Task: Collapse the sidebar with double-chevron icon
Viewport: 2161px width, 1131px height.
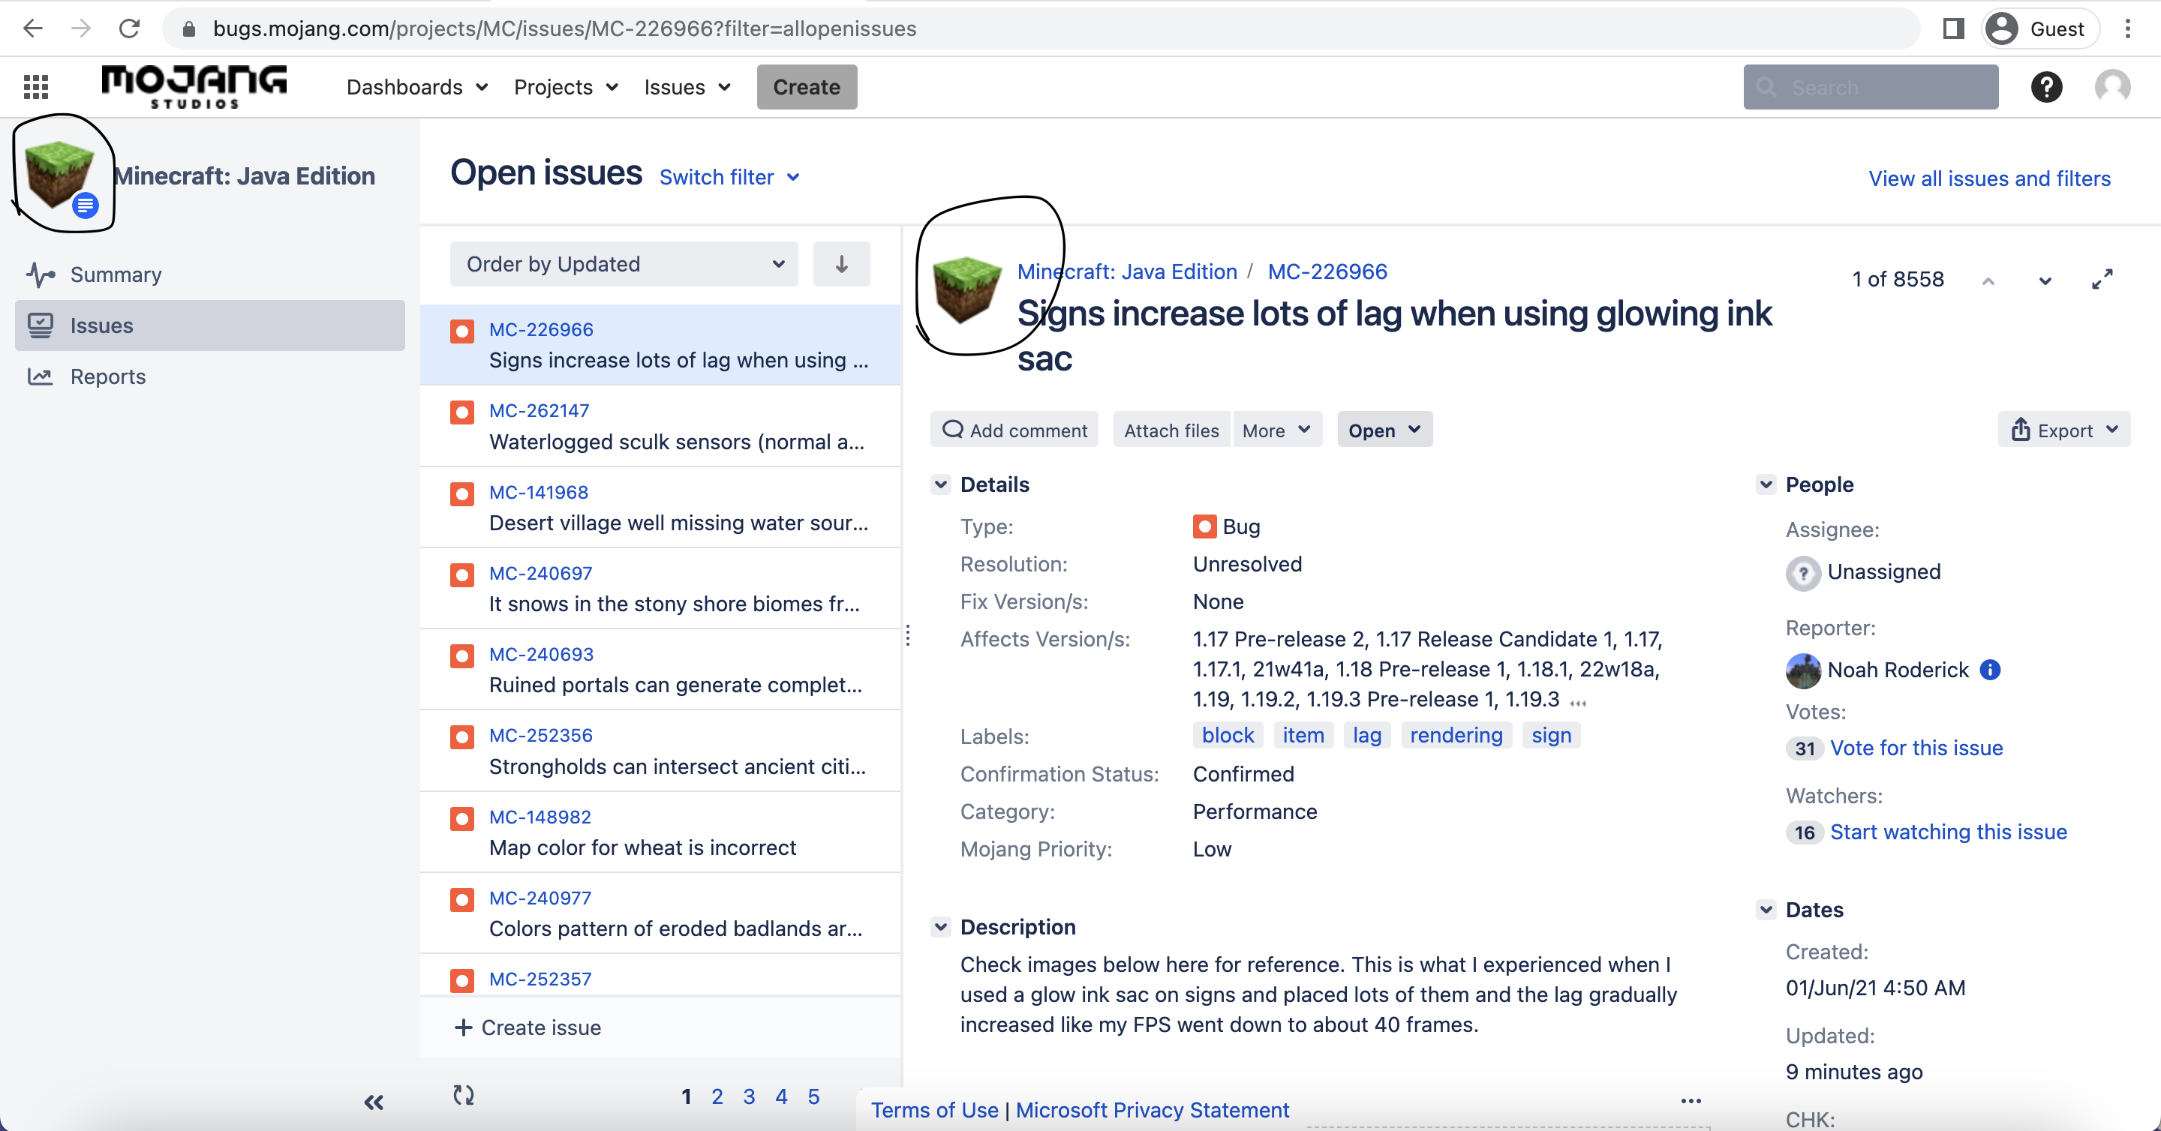Action: (374, 1102)
